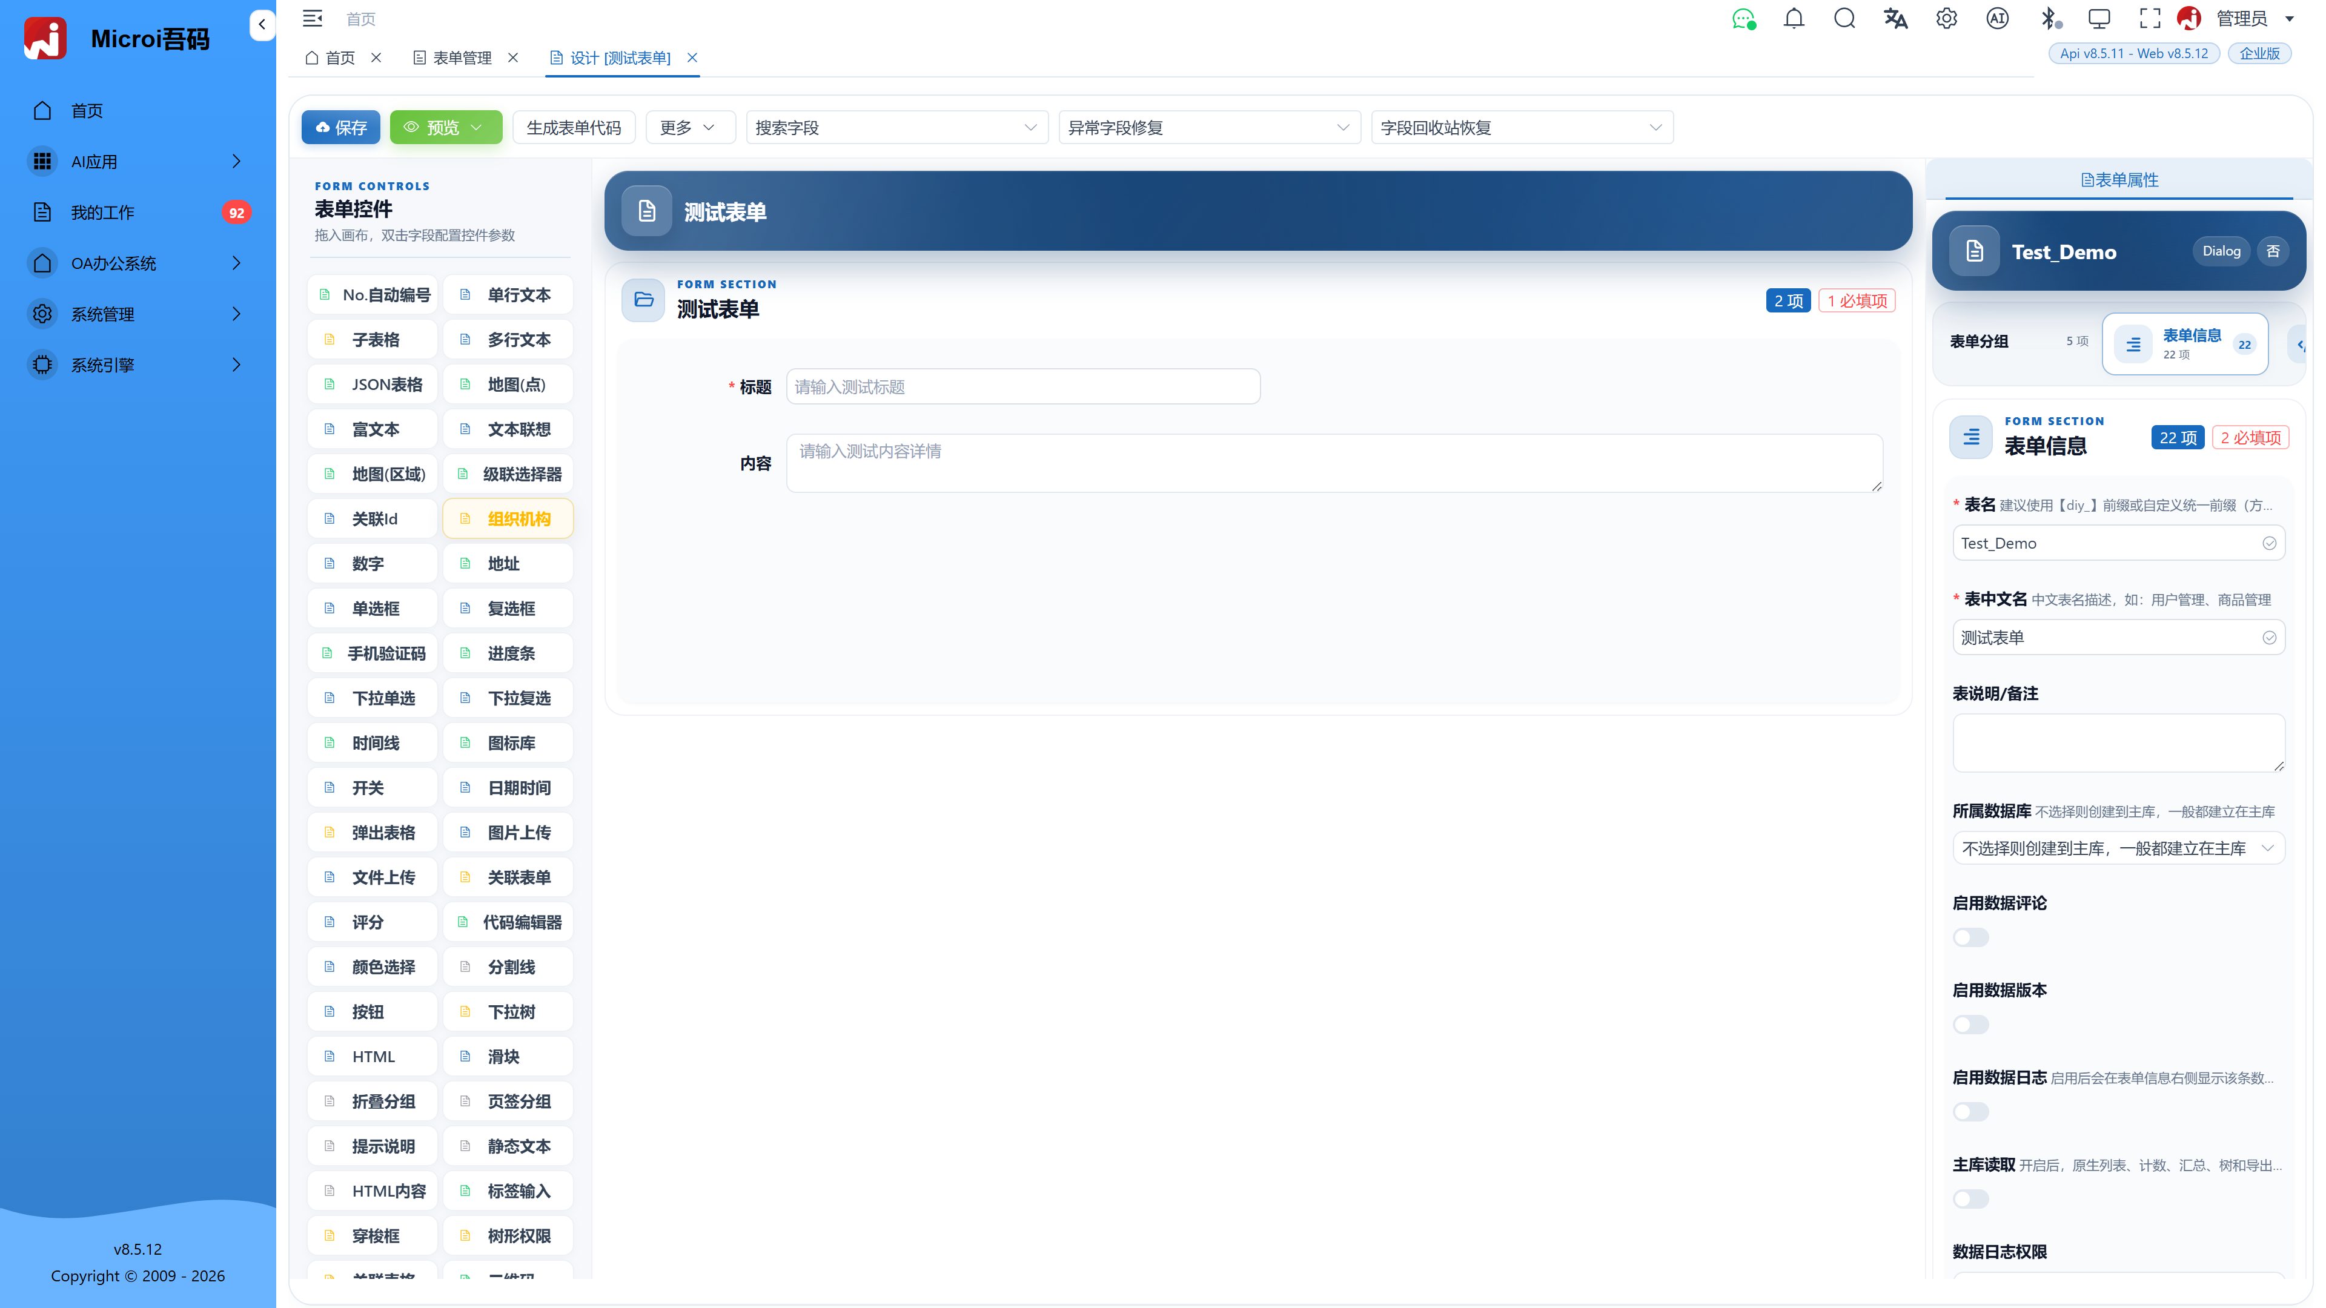The height and width of the screenshot is (1308, 2326).
Task: Click the search magnifier icon in header
Action: coord(1844,19)
